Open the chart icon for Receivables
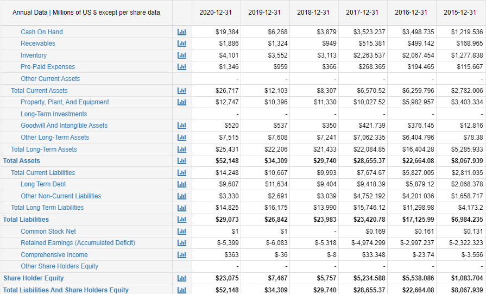The height and width of the screenshot is (294, 486). (181, 43)
